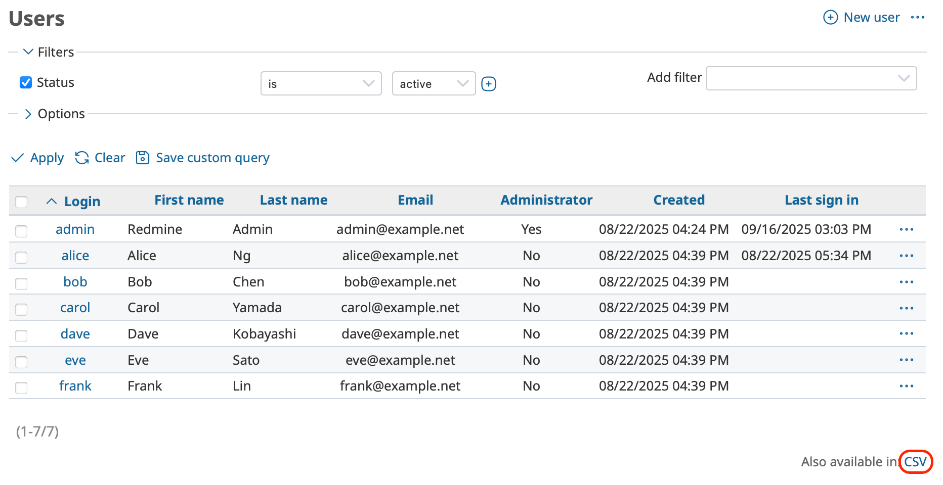Open the actions icon on the eve row
The image size is (943, 485).
coord(906,360)
